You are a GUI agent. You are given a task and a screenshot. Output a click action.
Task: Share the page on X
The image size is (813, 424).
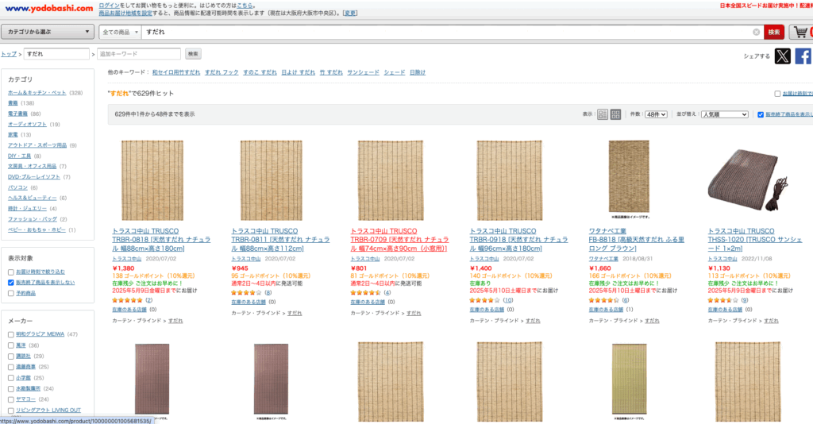pos(782,56)
